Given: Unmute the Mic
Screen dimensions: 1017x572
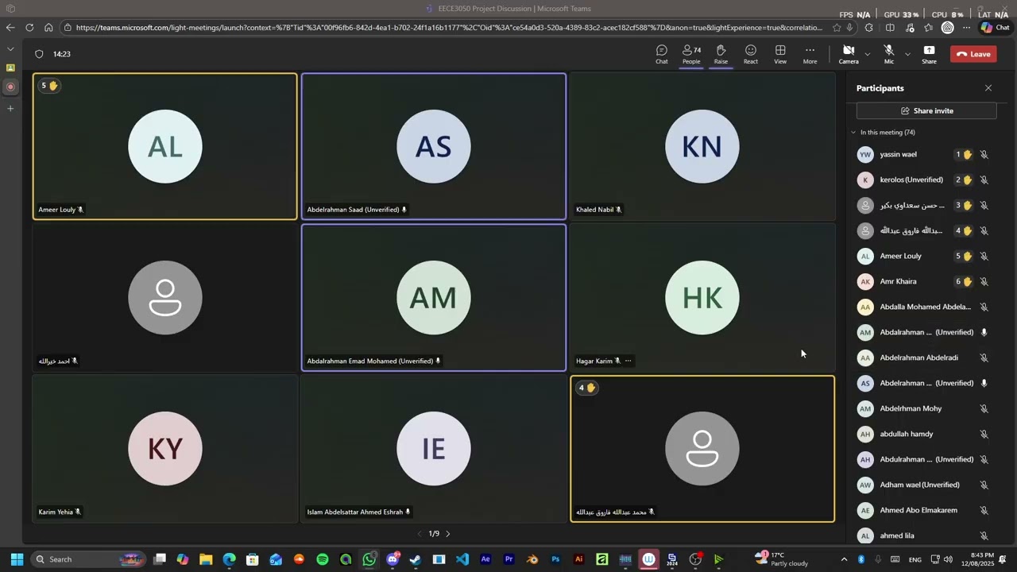Looking at the screenshot, I should pos(888,54).
